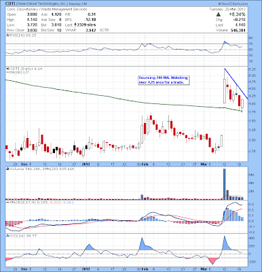Click the 70 level on the RSI axis
The image size is (262, 272).
coord(251,44)
